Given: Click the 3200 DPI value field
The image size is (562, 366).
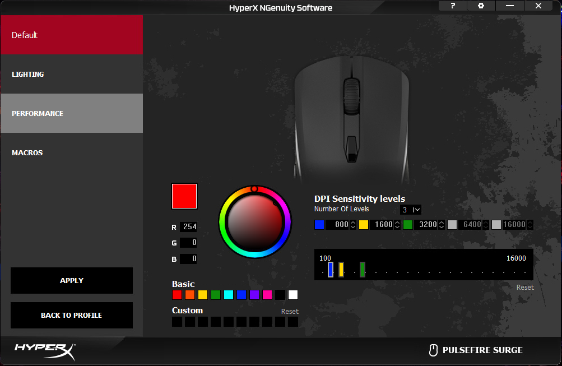Looking at the screenshot, I should point(426,225).
